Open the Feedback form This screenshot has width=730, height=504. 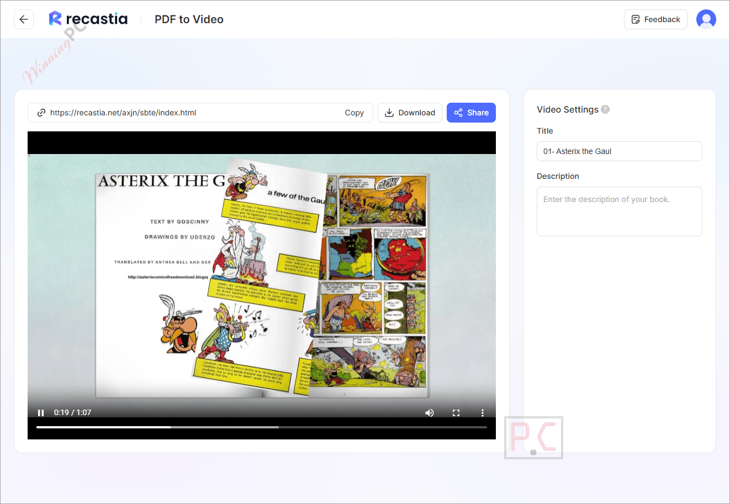pos(655,19)
